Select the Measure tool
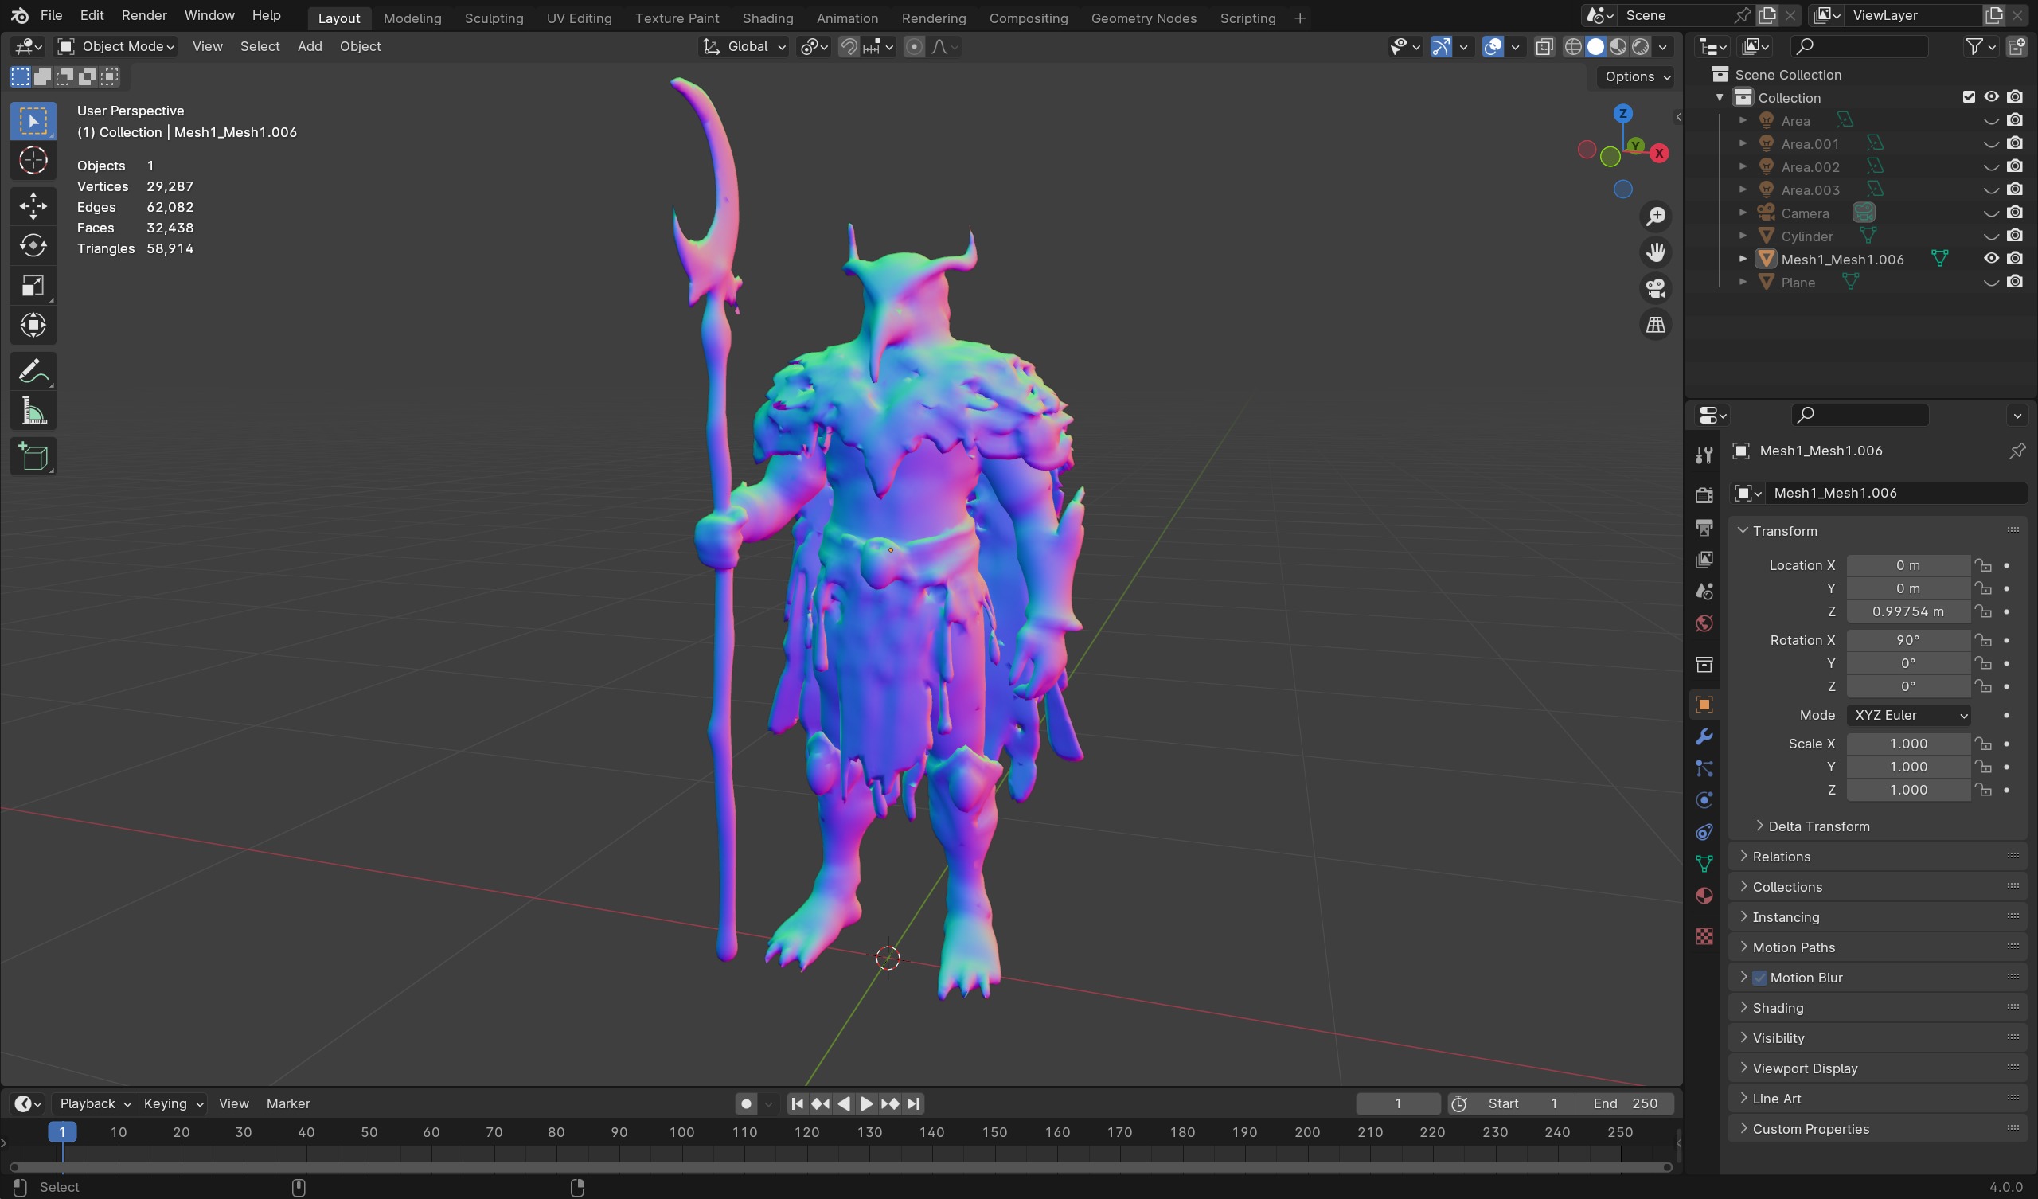Viewport: 2038px width, 1199px height. pos(33,412)
